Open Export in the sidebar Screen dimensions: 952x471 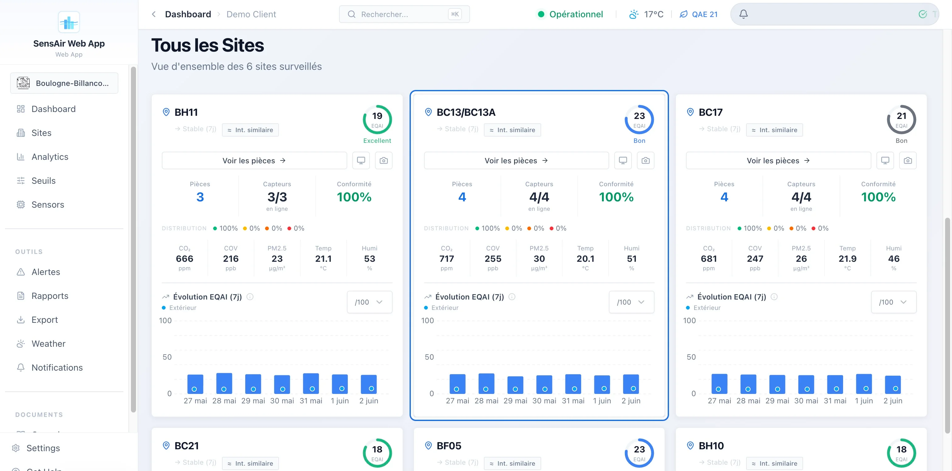pos(65,320)
